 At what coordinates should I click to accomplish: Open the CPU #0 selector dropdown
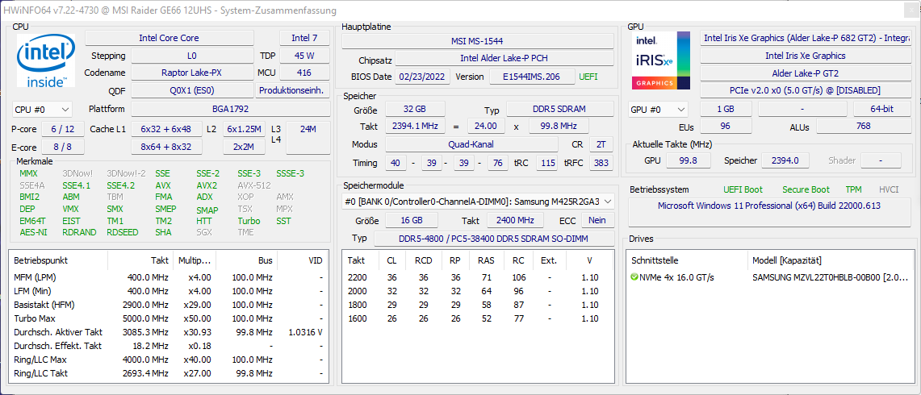pyautogui.click(x=42, y=109)
